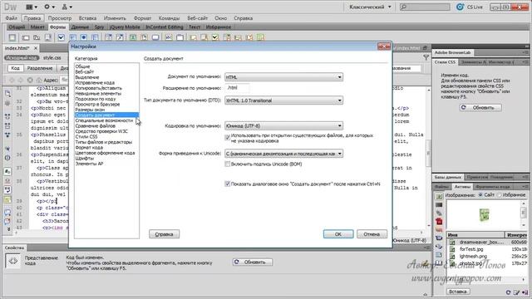This screenshot has height=299, width=532.
Task: Click Add to Favorites icon in Assets panel
Action: (x=525, y=292)
